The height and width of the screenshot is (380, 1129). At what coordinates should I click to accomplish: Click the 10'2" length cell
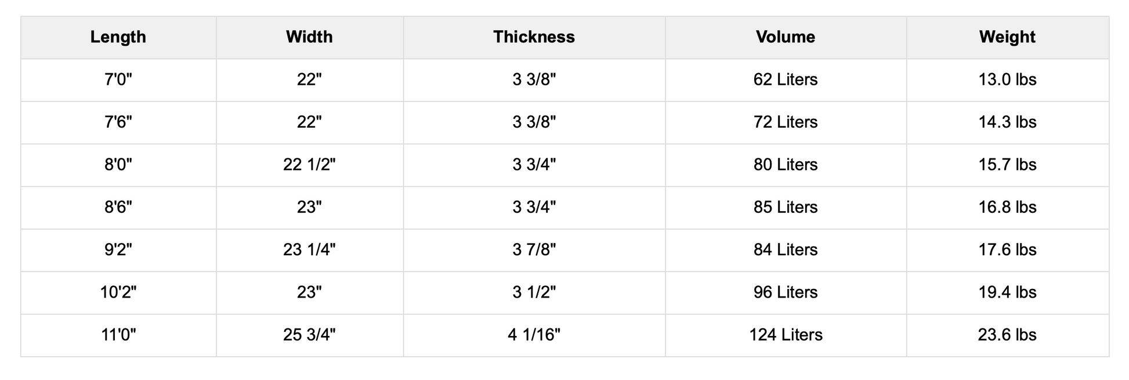118,292
